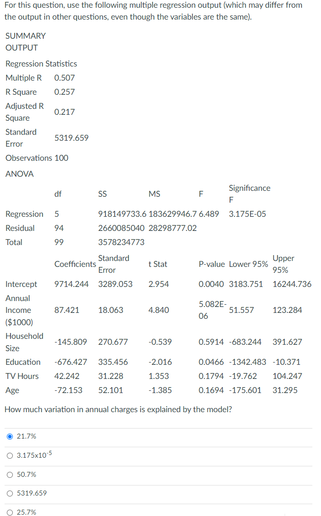The width and height of the screenshot is (321, 516).
Task: Select the 5319.659 answer option
Action: [10, 493]
